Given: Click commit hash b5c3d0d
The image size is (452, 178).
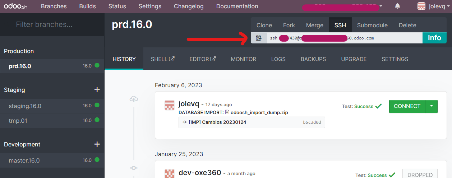Looking at the screenshot, I should (312, 122).
